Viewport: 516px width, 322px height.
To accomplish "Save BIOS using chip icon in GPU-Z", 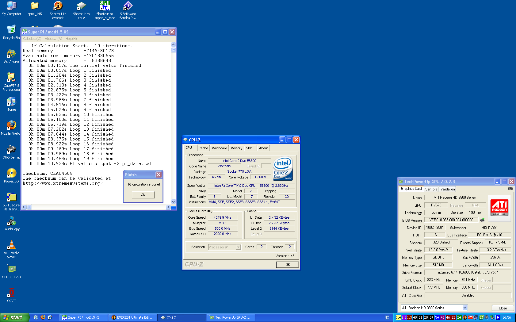I will 482,220.
